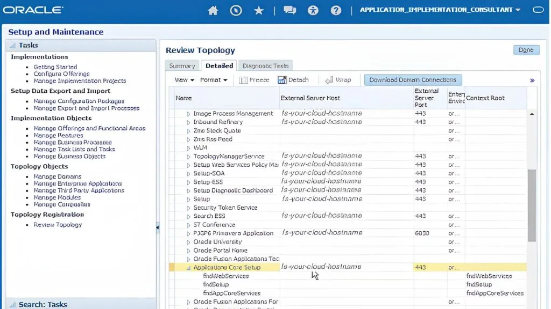Select the fndSetup child row
The image size is (551, 309).
click(348, 284)
